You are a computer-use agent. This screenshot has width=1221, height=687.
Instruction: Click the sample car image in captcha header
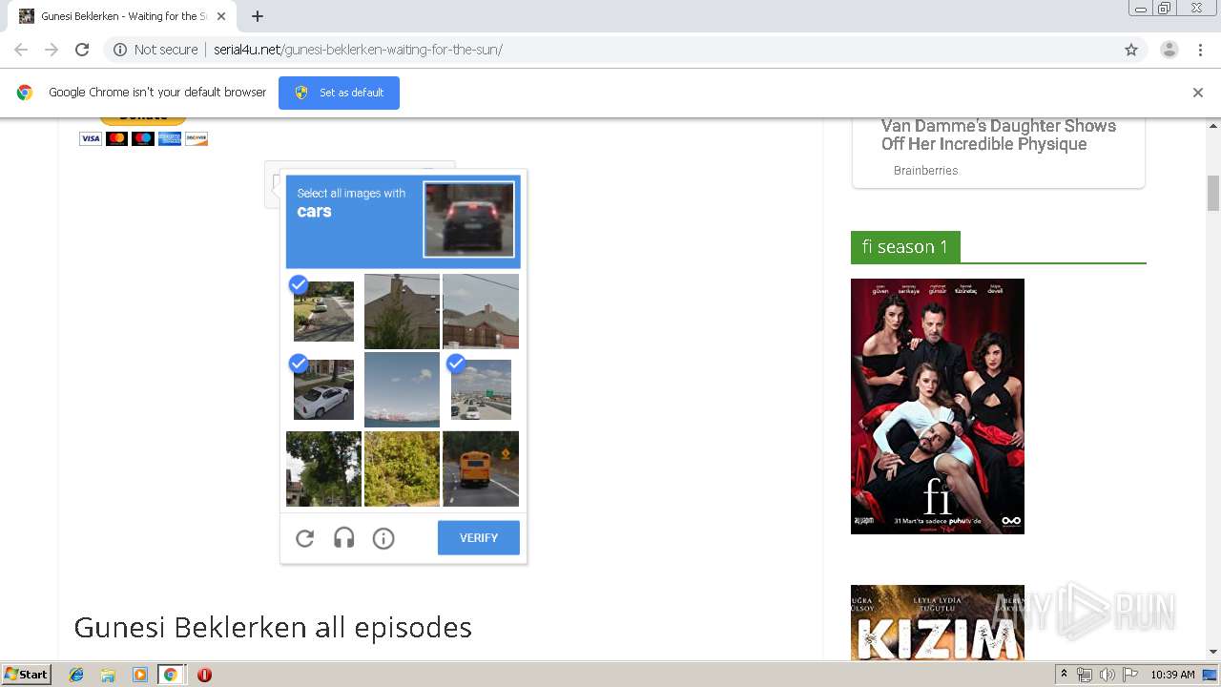(x=468, y=220)
